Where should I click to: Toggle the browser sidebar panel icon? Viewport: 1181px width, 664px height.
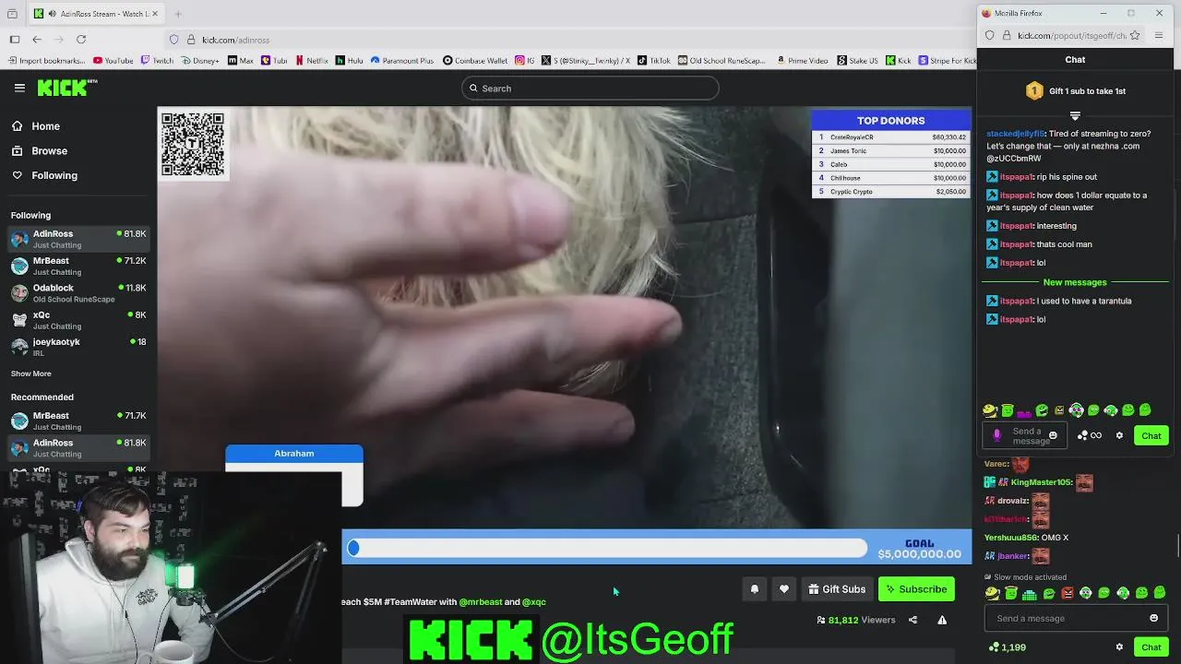(15, 40)
